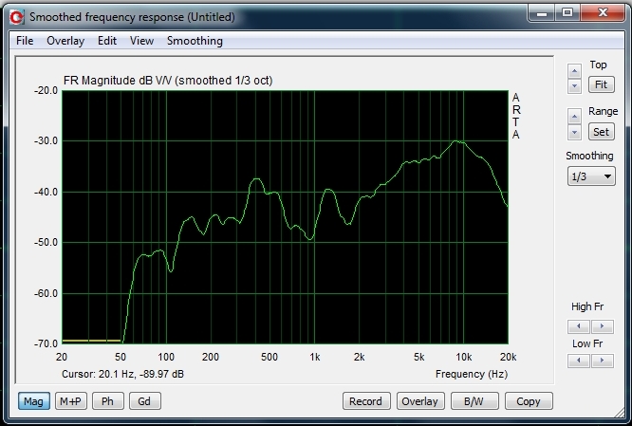The width and height of the screenshot is (632, 426).
Task: Select the Ph phase view
Action: pos(107,401)
